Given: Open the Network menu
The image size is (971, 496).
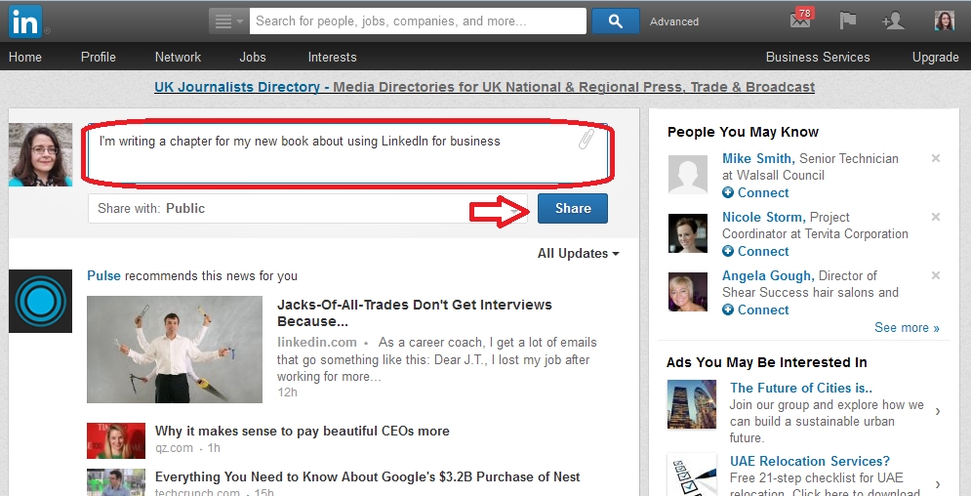Looking at the screenshot, I should (178, 57).
